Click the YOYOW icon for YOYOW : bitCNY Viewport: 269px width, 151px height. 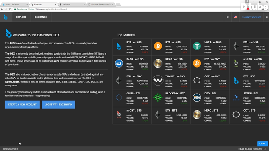[158, 80]
